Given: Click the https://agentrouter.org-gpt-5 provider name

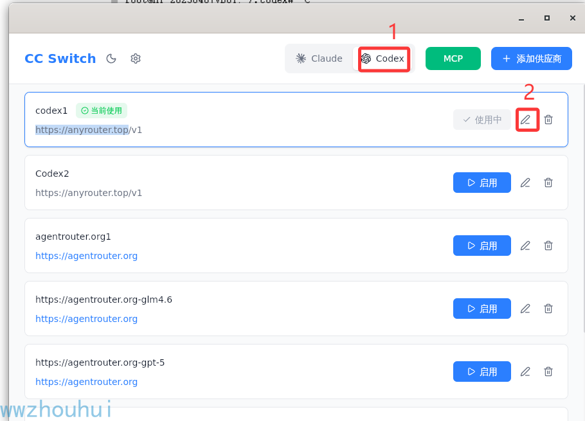Looking at the screenshot, I should [100, 363].
